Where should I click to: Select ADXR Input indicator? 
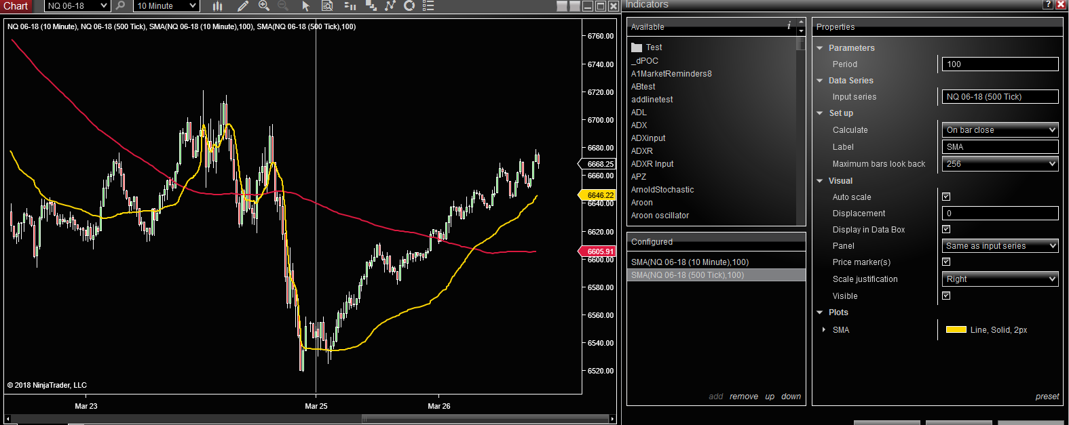click(652, 163)
